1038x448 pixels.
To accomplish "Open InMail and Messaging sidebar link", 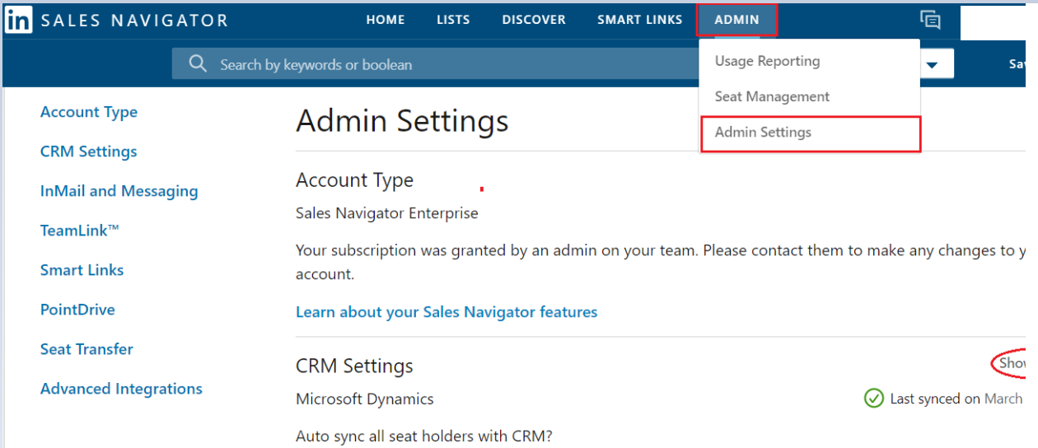I will tap(119, 191).
